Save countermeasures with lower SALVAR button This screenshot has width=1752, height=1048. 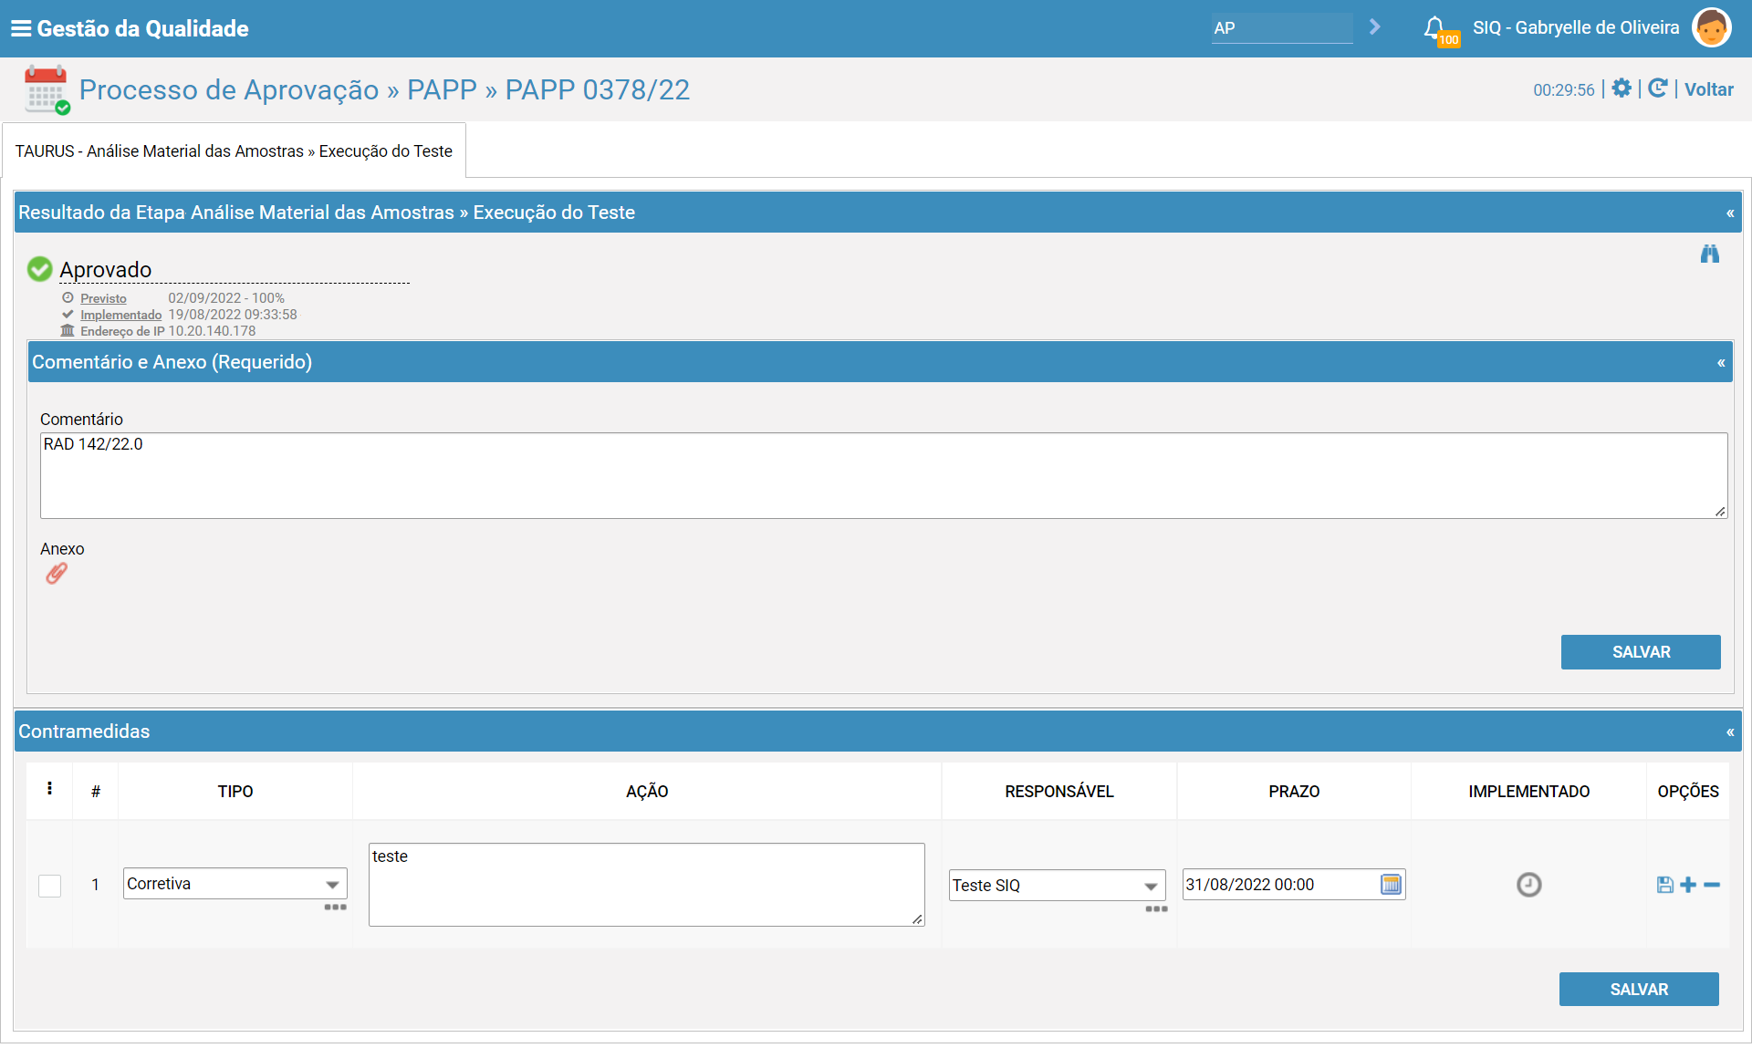coord(1639,990)
